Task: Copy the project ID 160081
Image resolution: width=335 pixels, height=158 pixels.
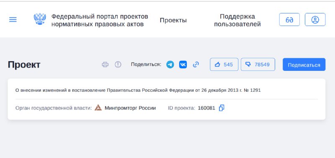Action: [x=222, y=108]
